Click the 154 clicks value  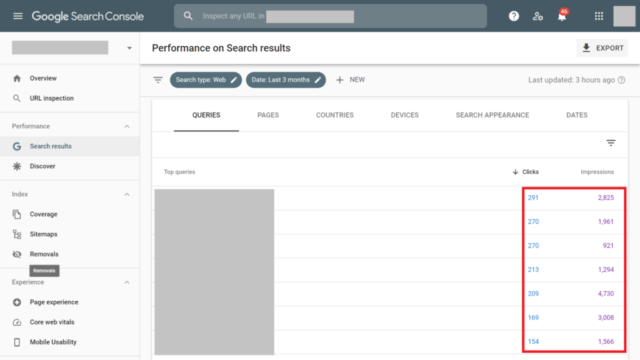[533, 342]
